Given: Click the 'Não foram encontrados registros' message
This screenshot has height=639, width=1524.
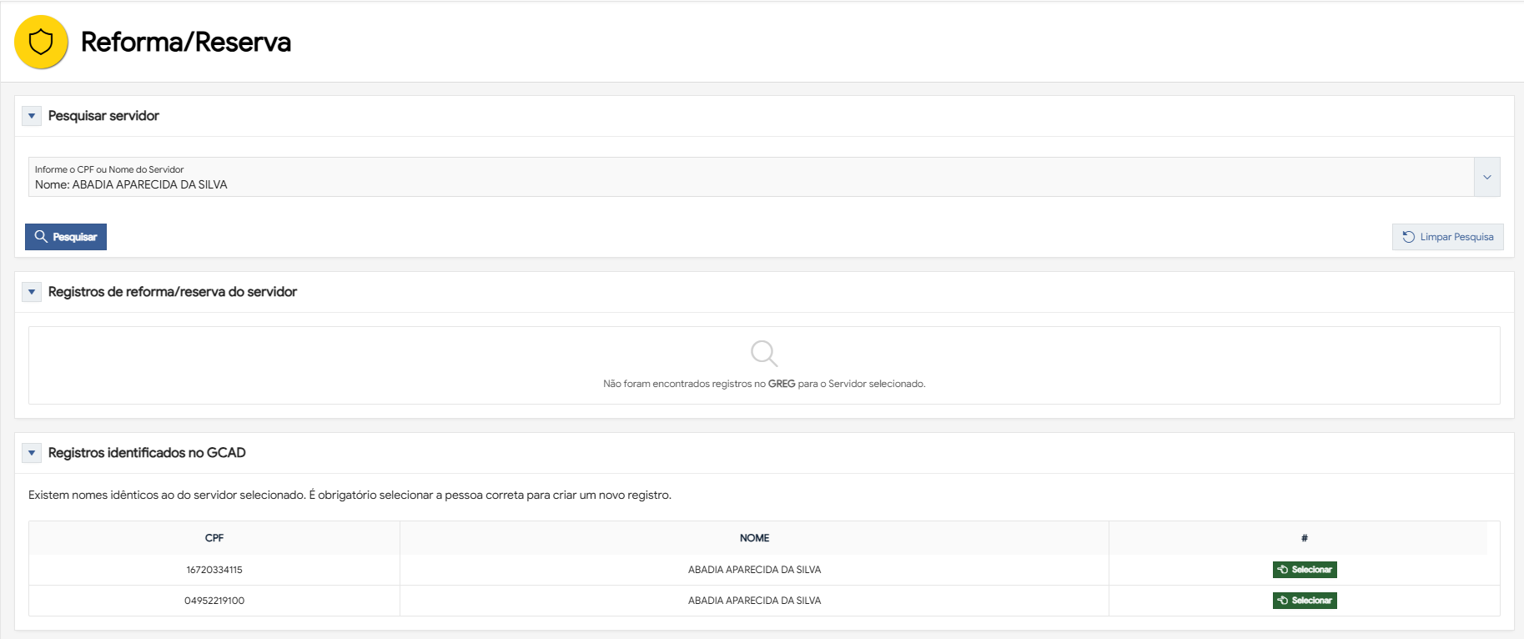Looking at the screenshot, I should tap(764, 384).
